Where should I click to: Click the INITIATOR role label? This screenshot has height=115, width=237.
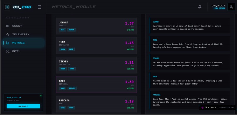tap(64, 45)
